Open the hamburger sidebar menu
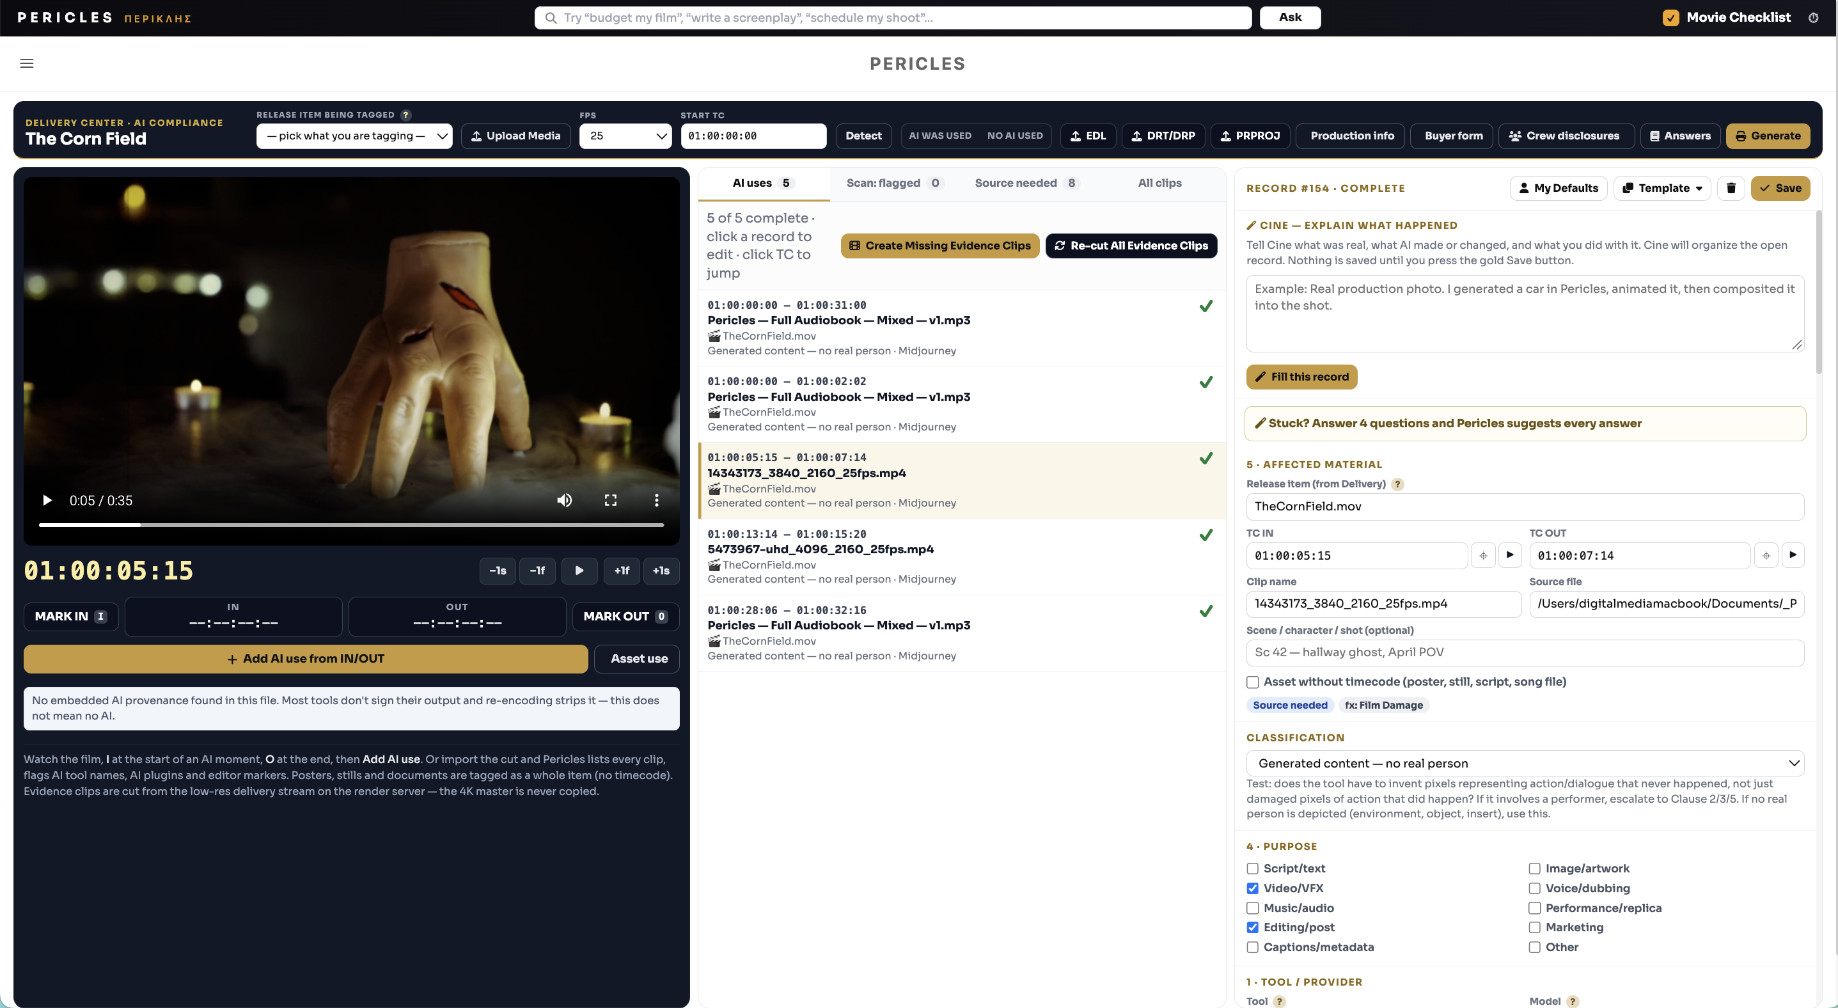1838x1008 pixels. (27, 63)
